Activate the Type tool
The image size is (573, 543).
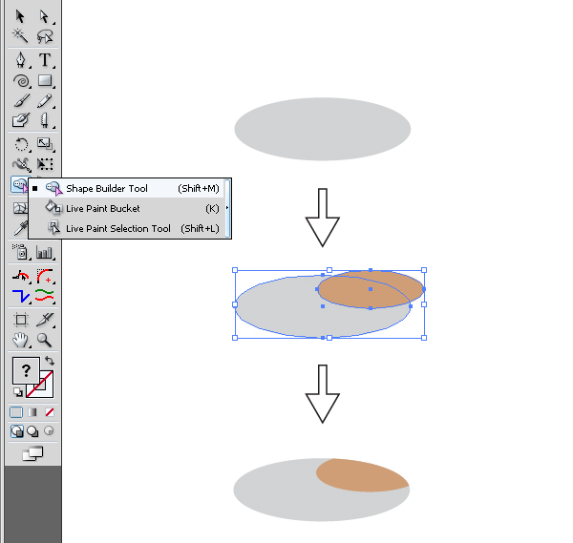(45, 60)
